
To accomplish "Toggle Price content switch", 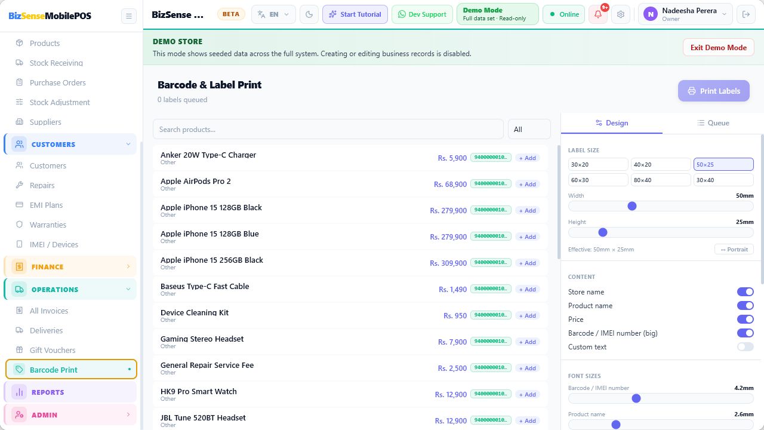I will click(745, 320).
